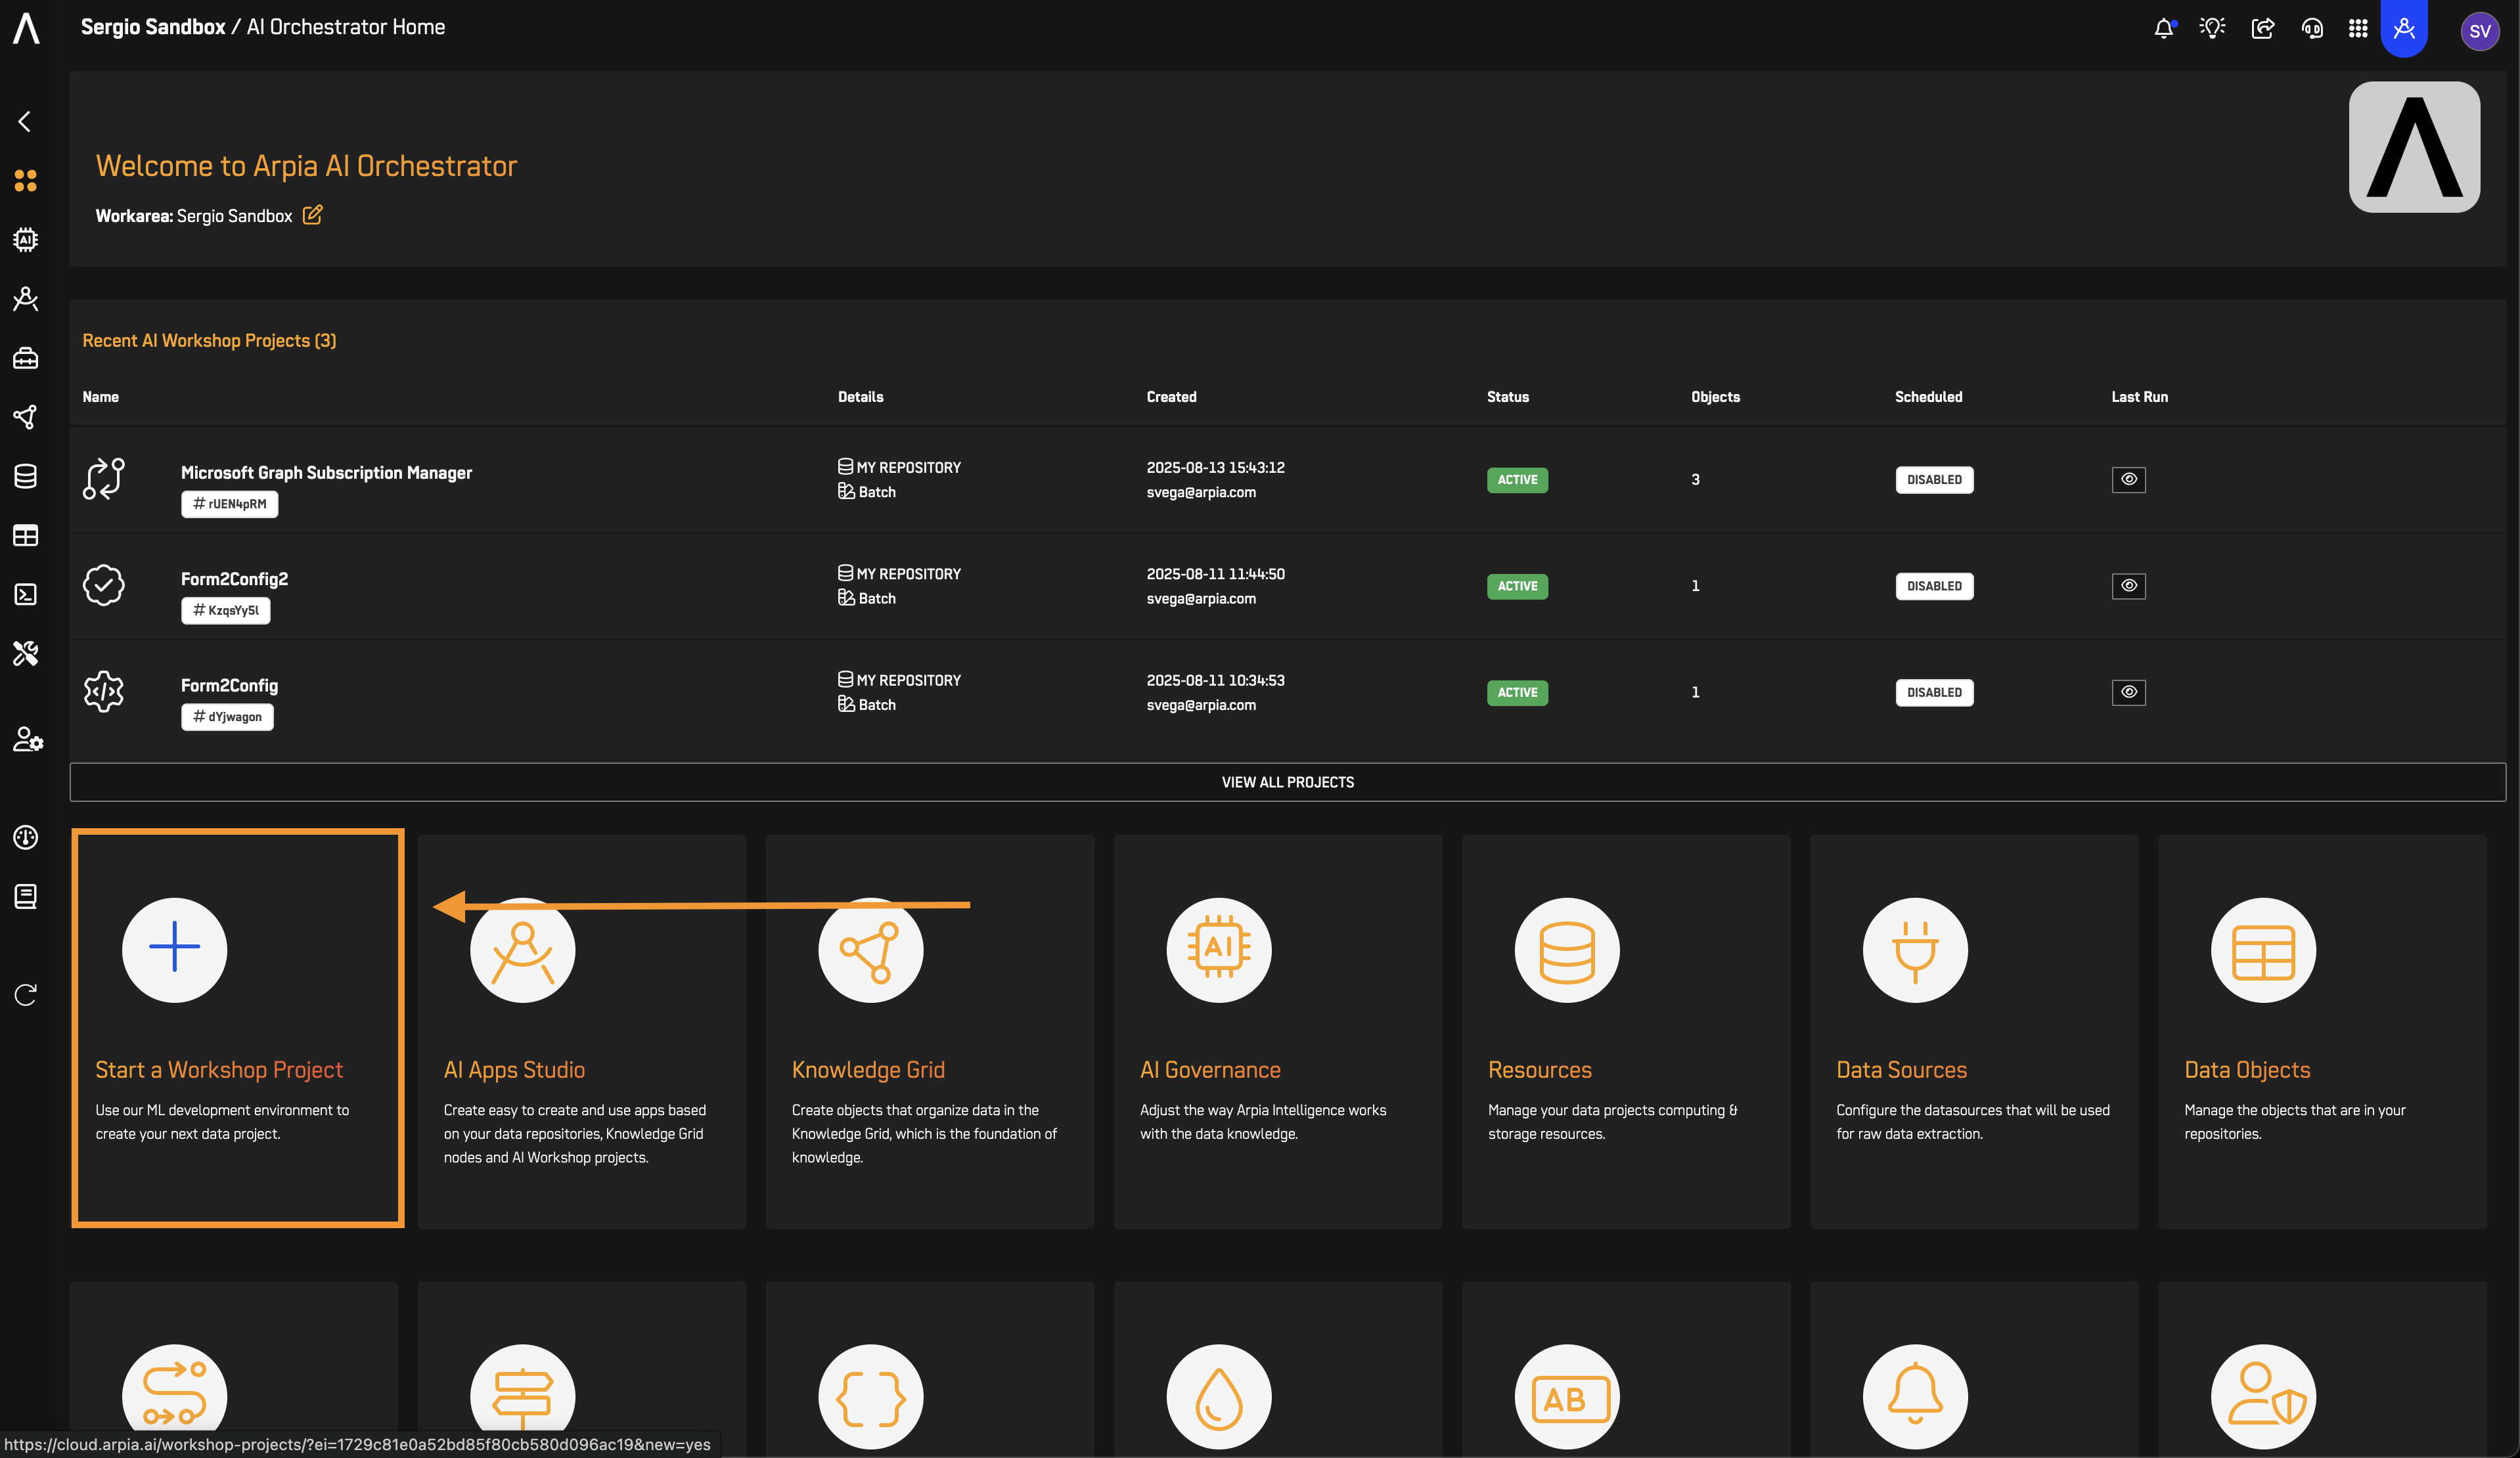This screenshot has width=2520, height=1458.
Task: Open the Knowledge Grid card
Action: click(929, 1031)
